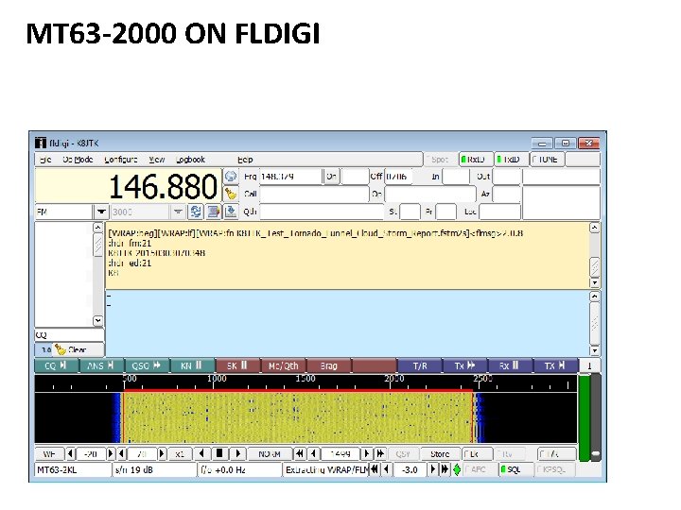Toggle the AFC button

480,469
